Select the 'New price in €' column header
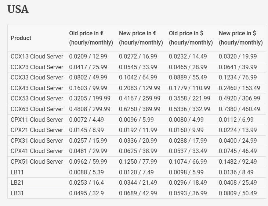The height and width of the screenshot is (206, 268). click(141, 38)
